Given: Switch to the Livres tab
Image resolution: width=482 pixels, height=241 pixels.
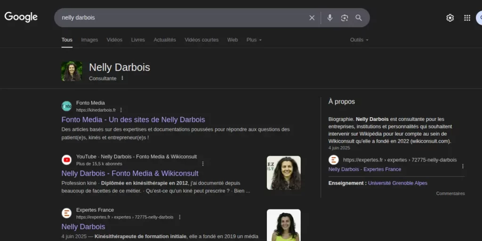Looking at the screenshot, I should click(x=138, y=40).
